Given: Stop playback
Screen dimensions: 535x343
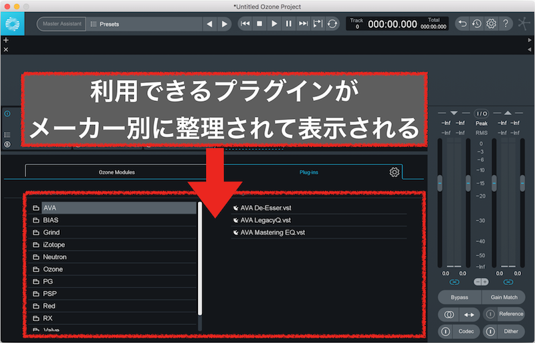Looking at the screenshot, I should 259,23.
